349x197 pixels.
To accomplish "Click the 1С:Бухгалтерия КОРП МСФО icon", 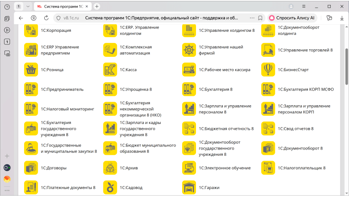I will tap(268, 89).
